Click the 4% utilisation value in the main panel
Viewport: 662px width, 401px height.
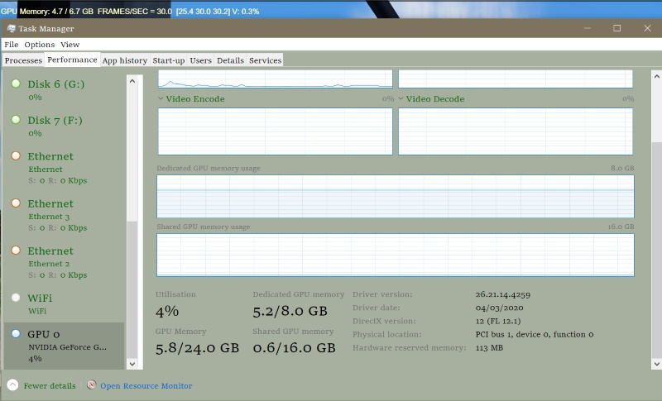[x=167, y=311]
